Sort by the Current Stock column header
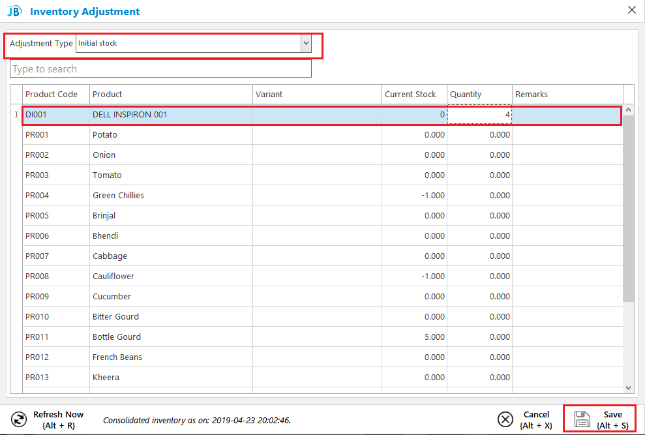Viewport: 645px width, 435px height. click(x=414, y=95)
